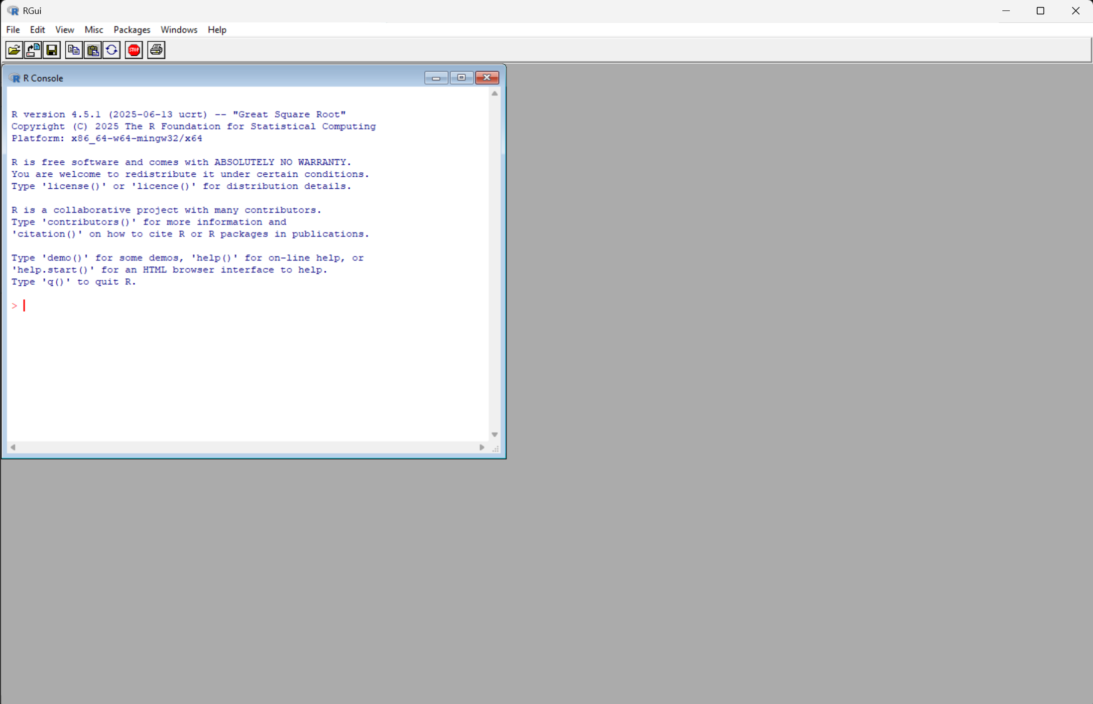Screen dimensions: 1093x704
Task: Open the Help menu
Action: tap(217, 30)
